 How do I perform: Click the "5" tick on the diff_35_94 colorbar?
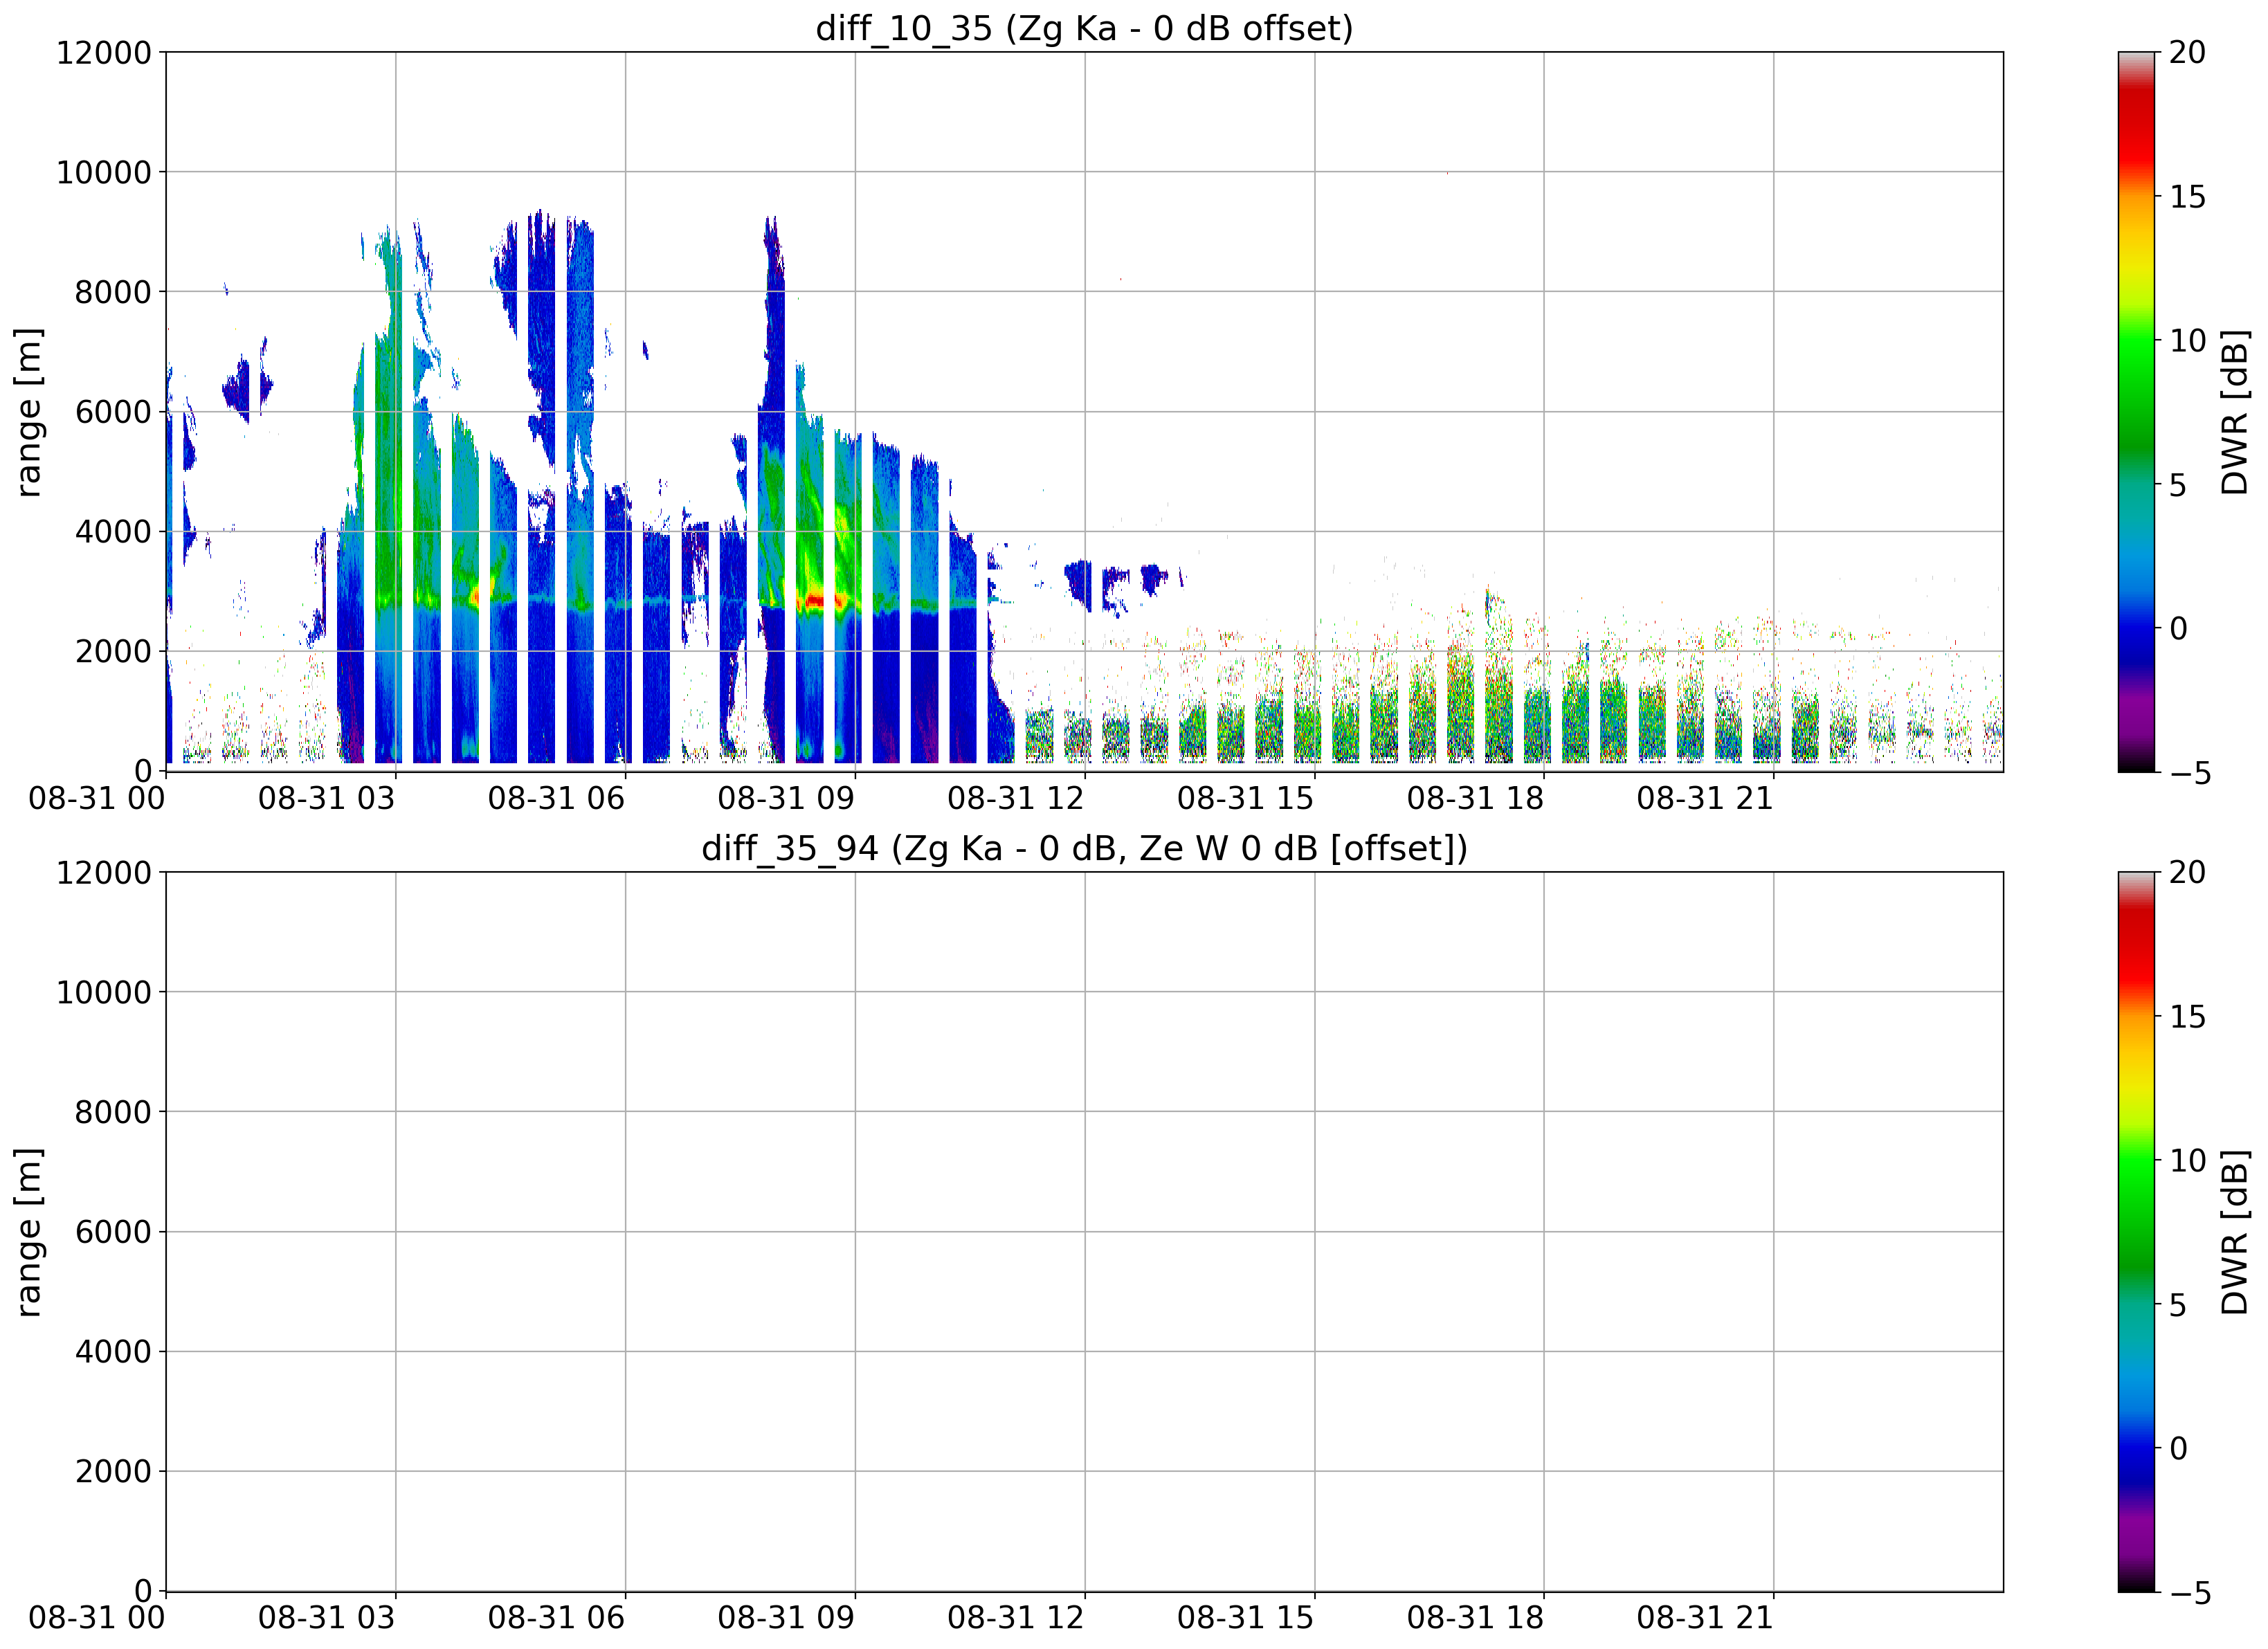2178,1304
